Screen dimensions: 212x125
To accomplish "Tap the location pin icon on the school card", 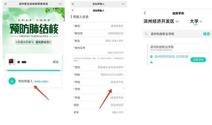I will [x=151, y=57].
